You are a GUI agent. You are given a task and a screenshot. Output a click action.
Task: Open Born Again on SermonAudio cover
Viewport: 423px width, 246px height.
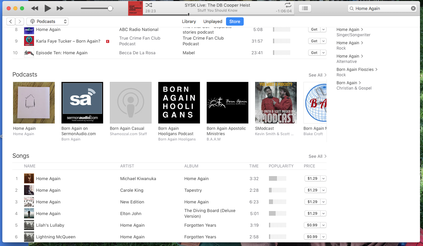click(82, 103)
